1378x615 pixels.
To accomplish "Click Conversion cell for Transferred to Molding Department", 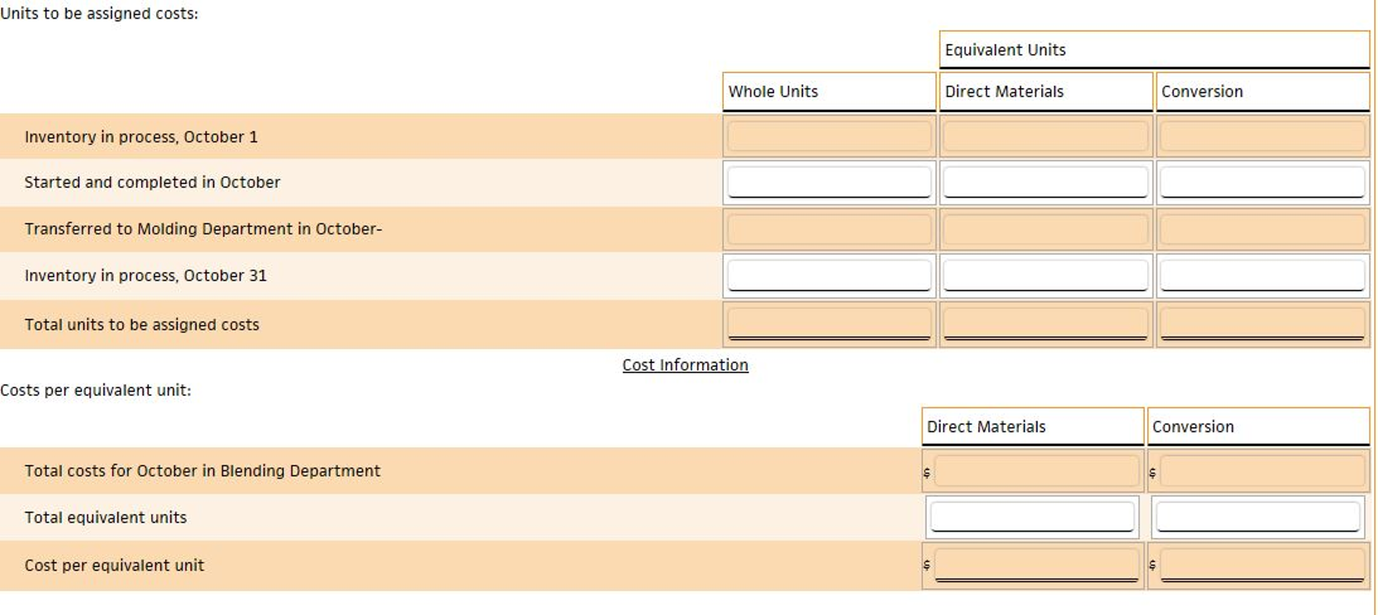I will [1261, 229].
